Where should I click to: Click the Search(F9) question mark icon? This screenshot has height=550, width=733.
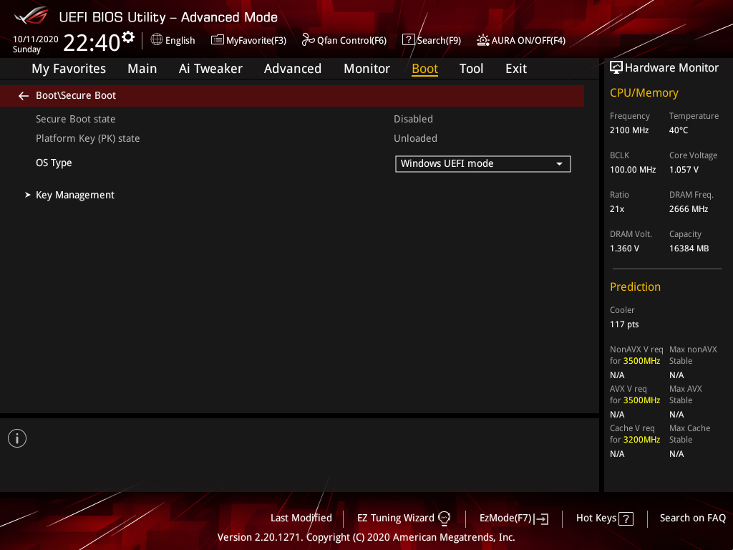tap(409, 40)
